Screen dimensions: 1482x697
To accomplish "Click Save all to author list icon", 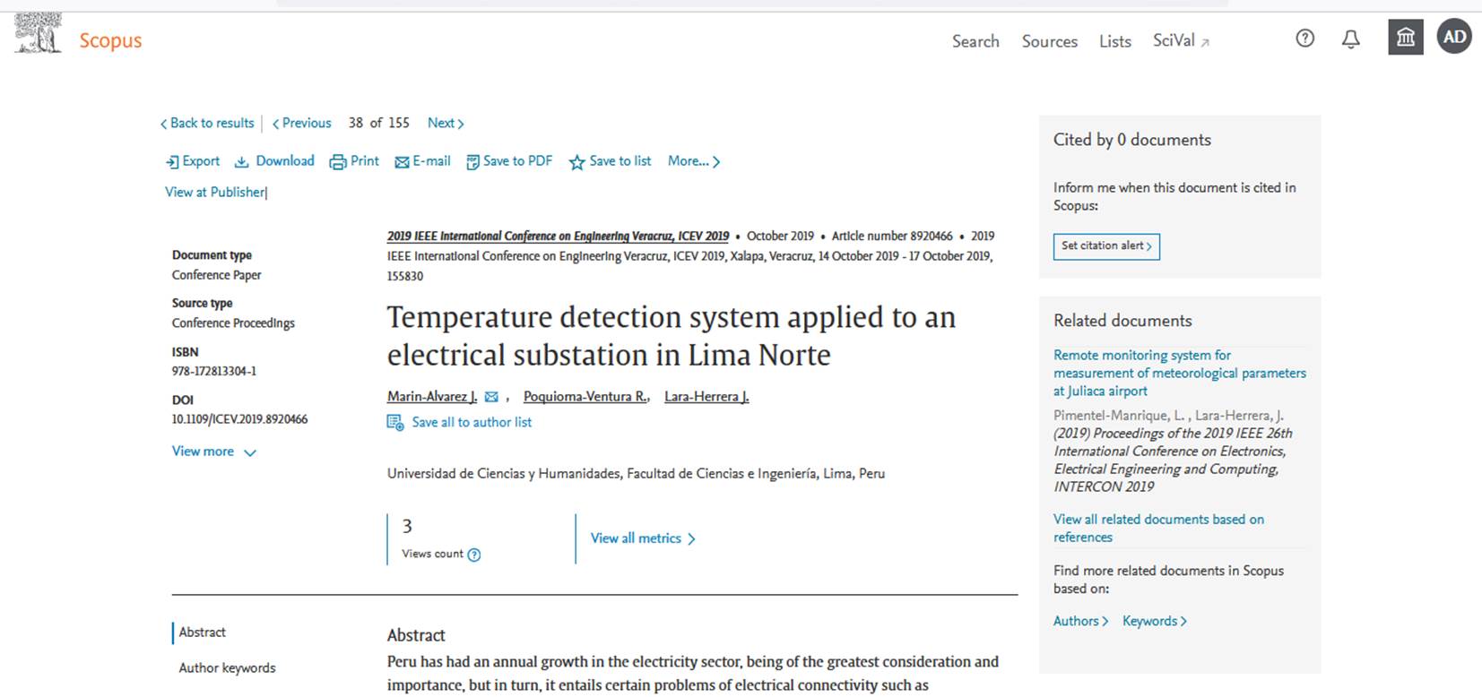I will point(395,422).
